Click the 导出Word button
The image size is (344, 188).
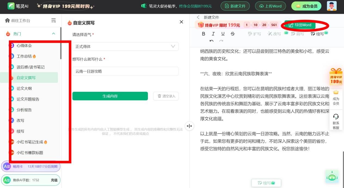(x=300, y=25)
